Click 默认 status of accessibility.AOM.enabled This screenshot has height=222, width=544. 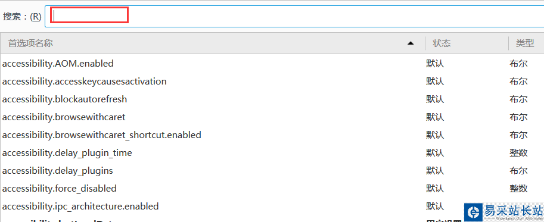coord(435,64)
